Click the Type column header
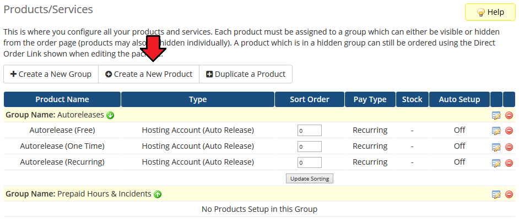This screenshot has width=519, height=219. [x=198, y=99]
